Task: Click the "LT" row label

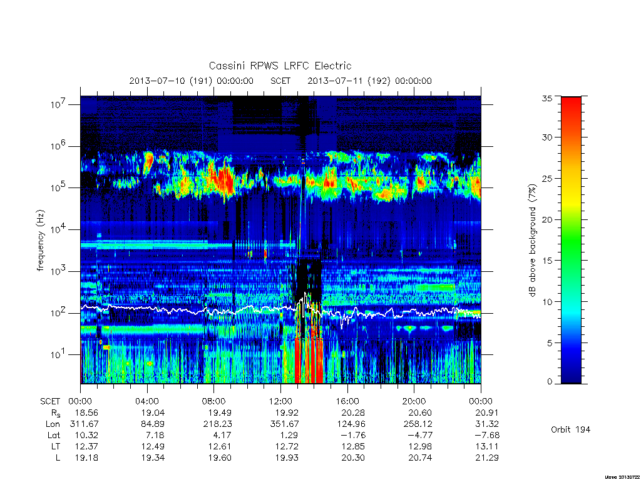Action: [55, 446]
